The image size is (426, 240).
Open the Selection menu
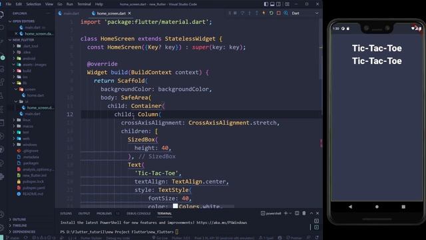(x=34, y=4)
